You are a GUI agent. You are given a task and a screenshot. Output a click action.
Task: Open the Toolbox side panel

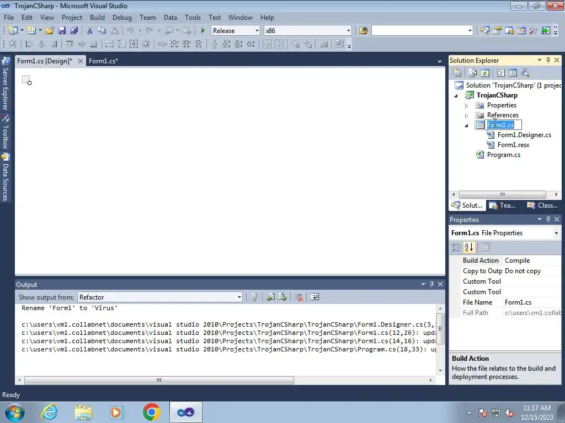click(x=5, y=132)
